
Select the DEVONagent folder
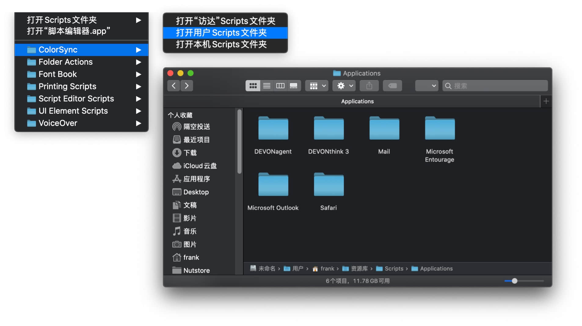(x=273, y=135)
